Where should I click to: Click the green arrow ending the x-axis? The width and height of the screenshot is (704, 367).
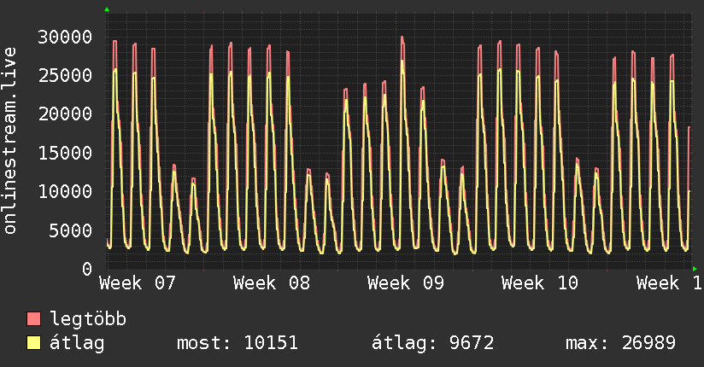click(x=695, y=269)
